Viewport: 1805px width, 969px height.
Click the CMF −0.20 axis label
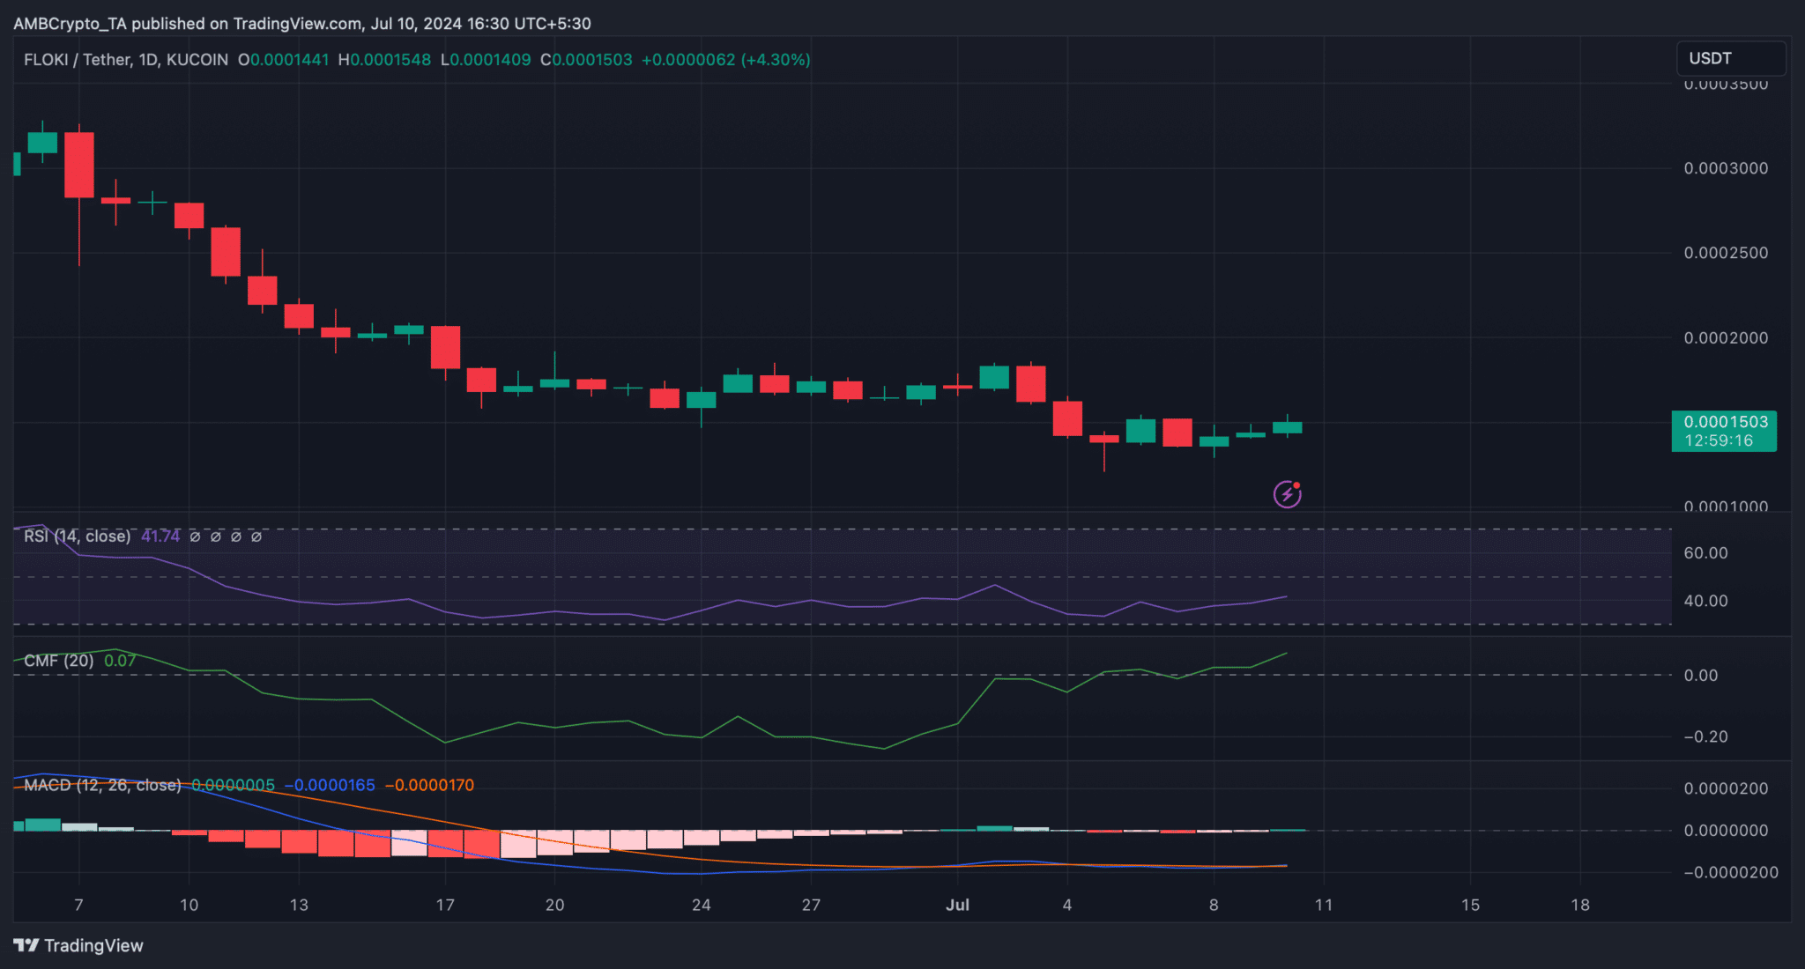pos(1706,736)
